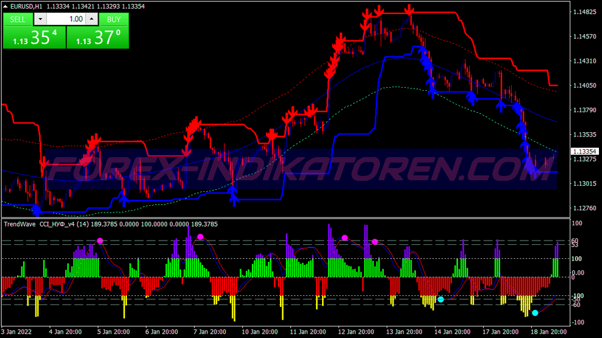Click the BUY button

113,19
